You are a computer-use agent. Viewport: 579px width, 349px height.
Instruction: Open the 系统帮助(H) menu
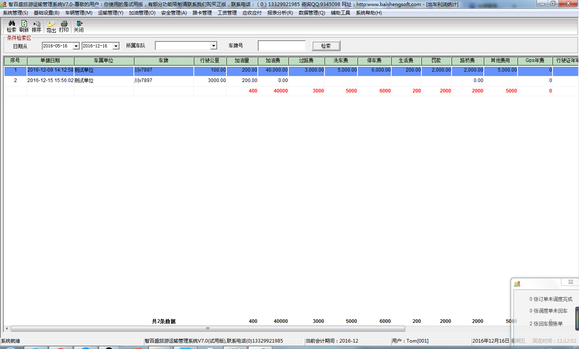[369, 13]
